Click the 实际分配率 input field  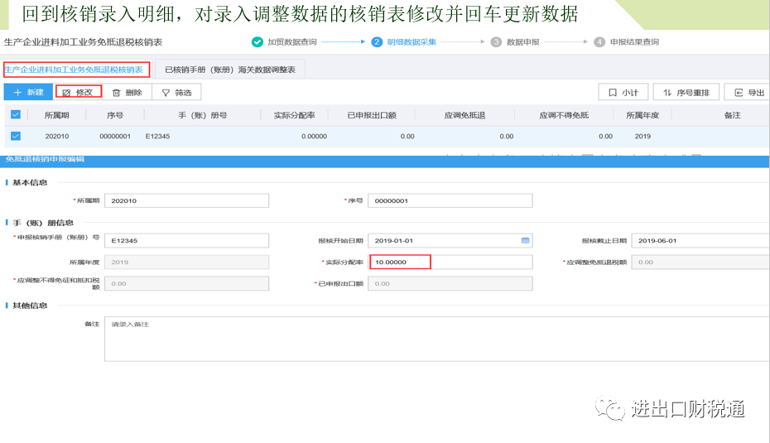[x=450, y=262]
